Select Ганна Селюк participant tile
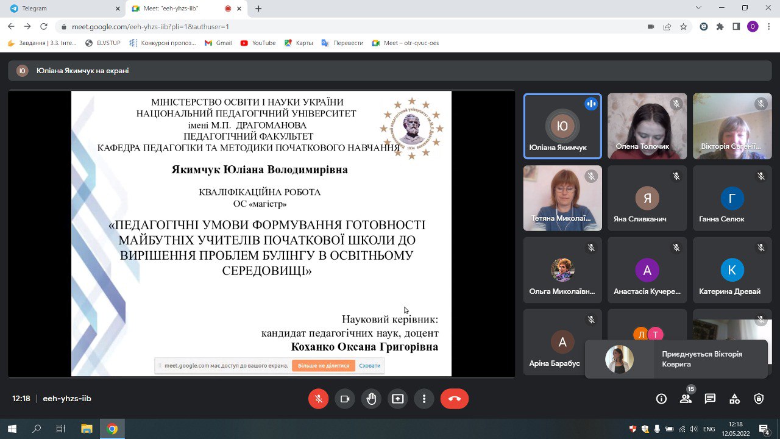Viewport: 780px width, 439px height. (732, 198)
